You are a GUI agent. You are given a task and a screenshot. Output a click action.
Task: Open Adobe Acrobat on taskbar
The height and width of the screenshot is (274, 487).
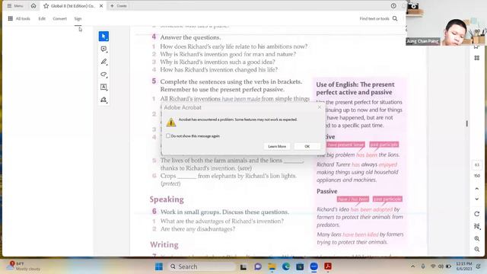click(328, 266)
